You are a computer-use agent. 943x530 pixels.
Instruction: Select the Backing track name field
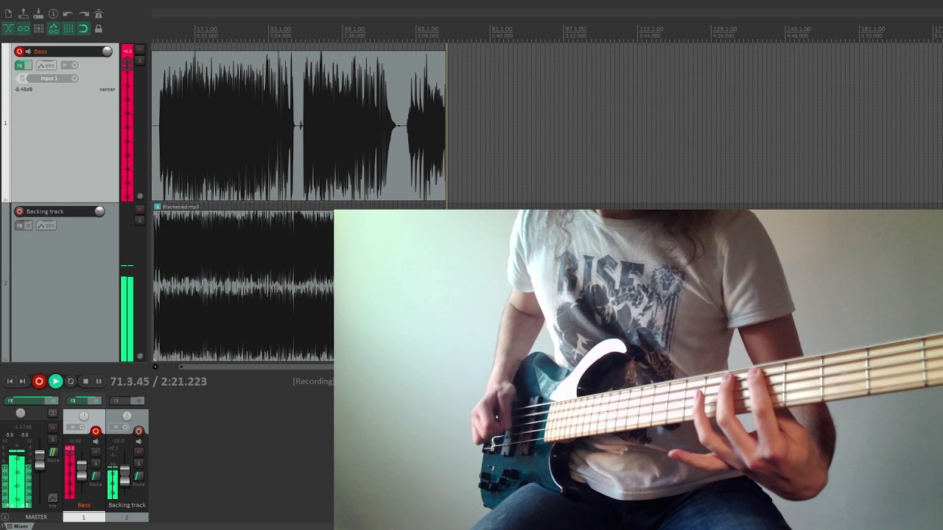[x=59, y=211]
